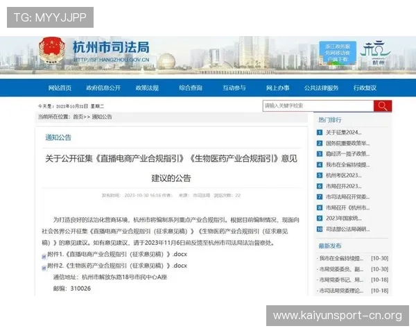Open latest post 市局党委委员、副...
The image size is (416, 333).
tap(341, 269)
